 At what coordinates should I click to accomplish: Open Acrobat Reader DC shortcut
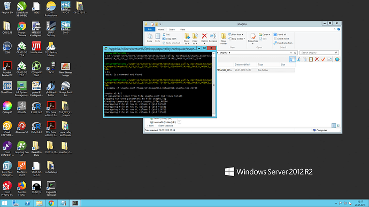tap(7, 69)
